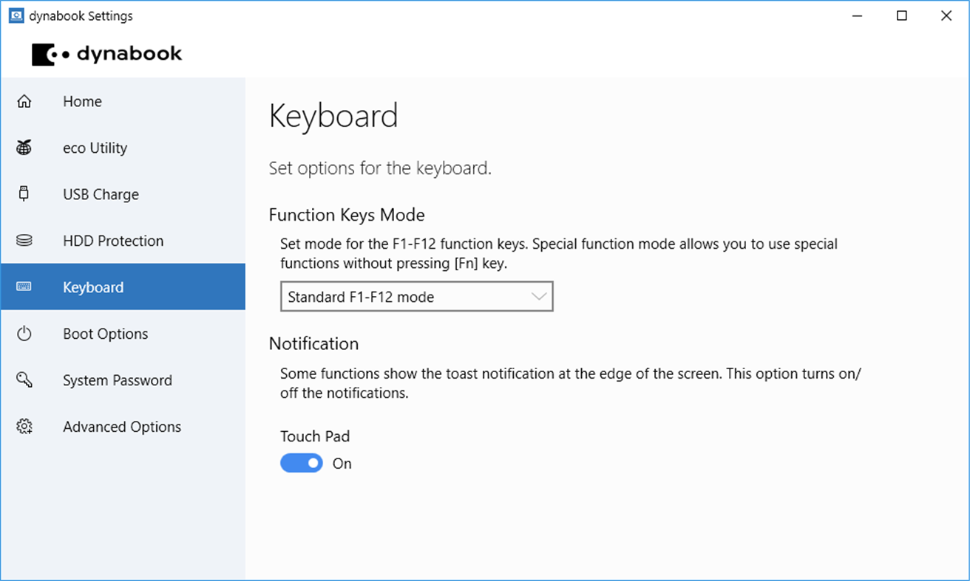The height and width of the screenshot is (581, 970).
Task: Click the Home icon in the sidebar
Action: pos(24,101)
